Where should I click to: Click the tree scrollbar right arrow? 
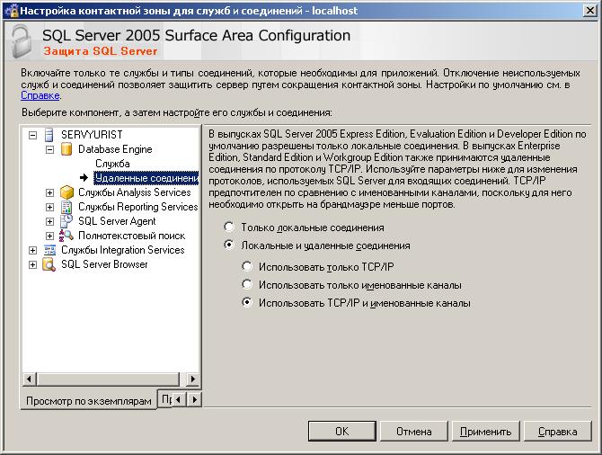click(x=193, y=379)
